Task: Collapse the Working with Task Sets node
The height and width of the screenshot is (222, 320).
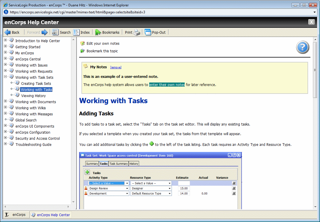Action: (6, 77)
